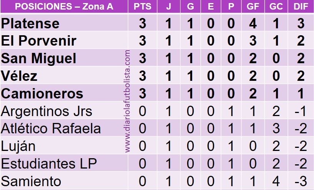Click the Camioneros team name
The width and height of the screenshot is (314, 190).
point(42,93)
